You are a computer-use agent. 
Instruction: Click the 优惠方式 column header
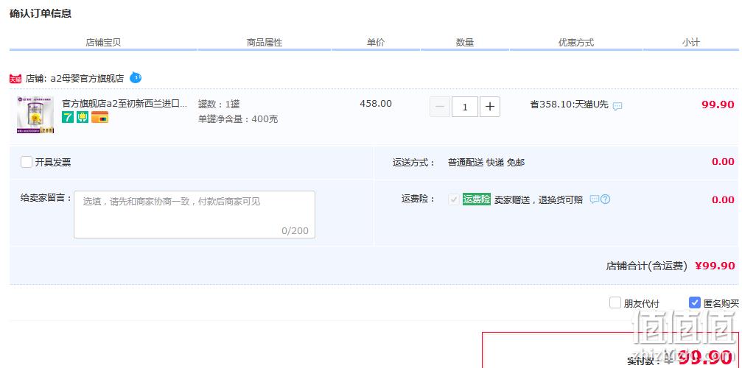[576, 43]
